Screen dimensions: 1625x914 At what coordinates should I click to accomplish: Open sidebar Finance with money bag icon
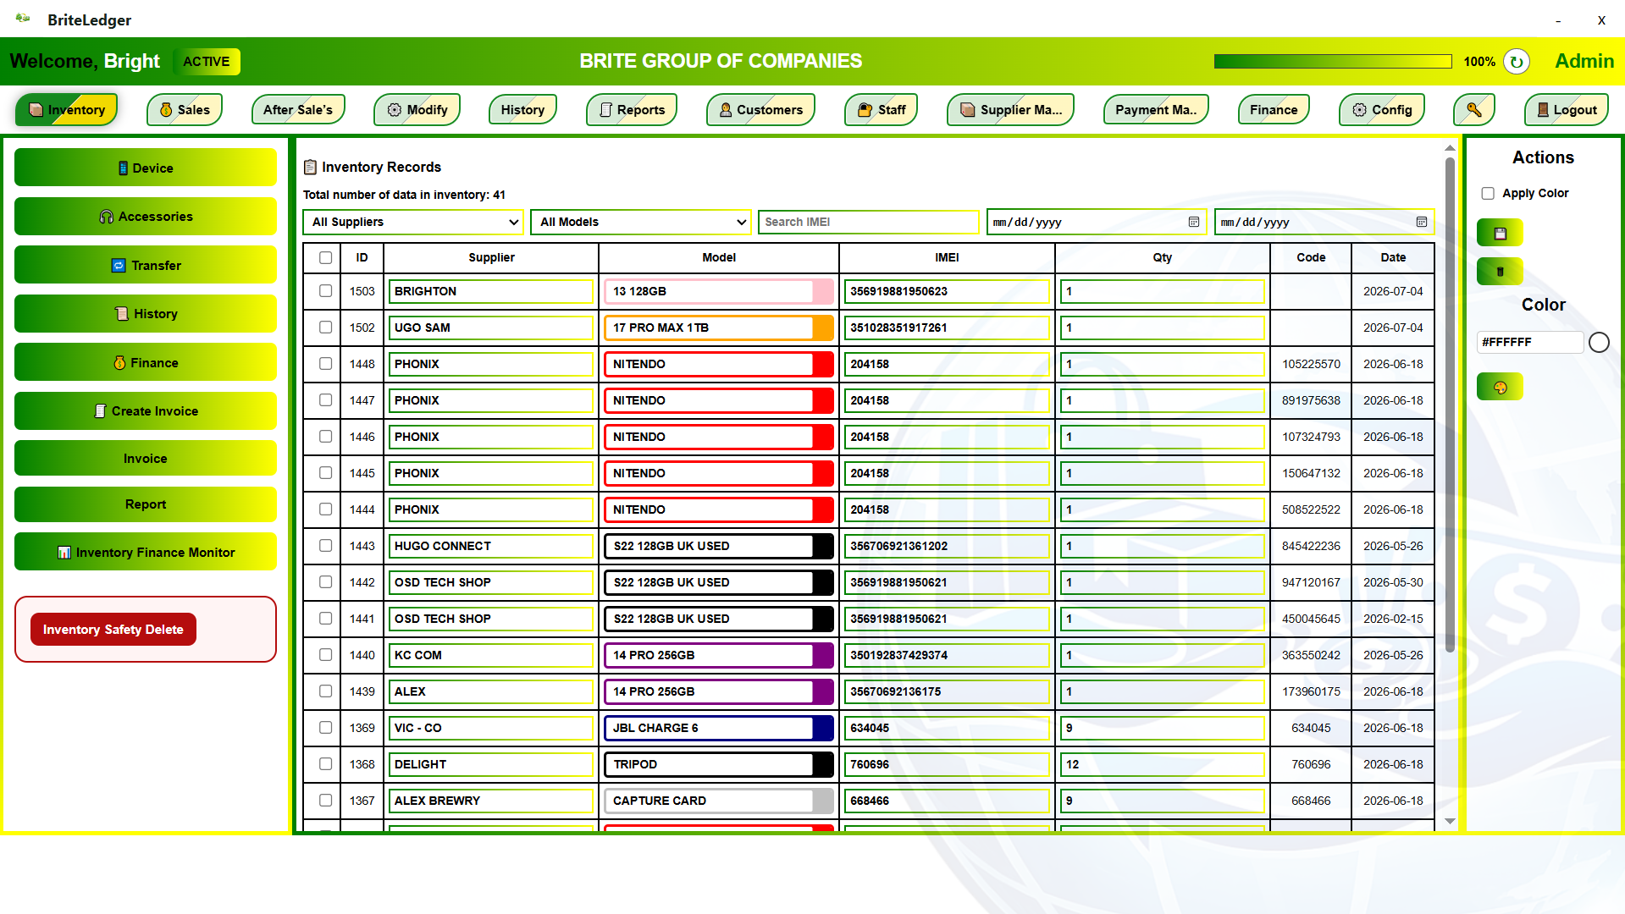click(146, 362)
